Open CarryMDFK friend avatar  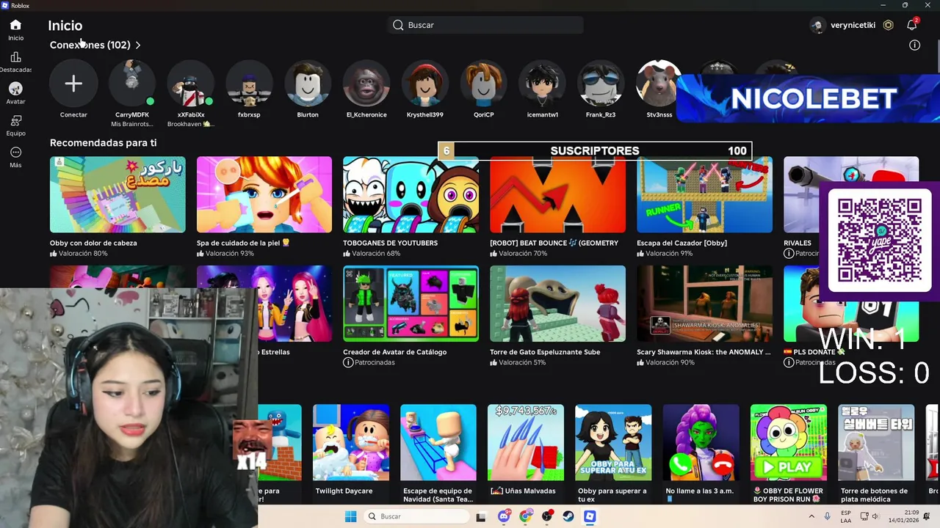132,84
